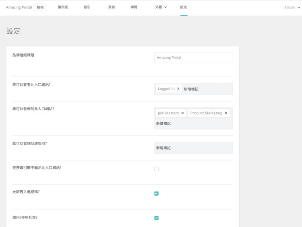Click the Logged In tag label
The width and height of the screenshot is (302, 227).
click(x=166, y=89)
